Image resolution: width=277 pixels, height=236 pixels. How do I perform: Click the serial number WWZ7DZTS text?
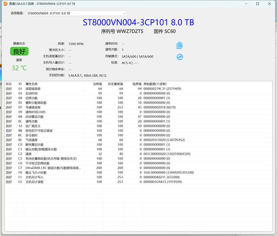[130, 31]
